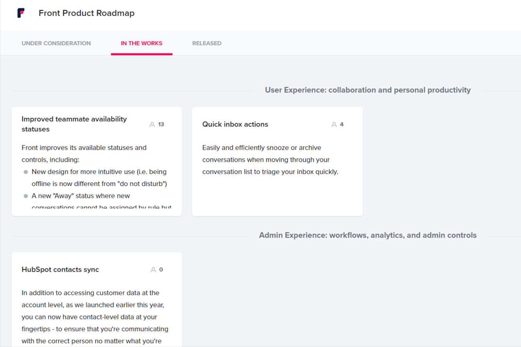Screen dimensions: 521x347
Task: Switch to the UNDER CONSIDERATION tab
Action: pyautogui.click(x=56, y=43)
